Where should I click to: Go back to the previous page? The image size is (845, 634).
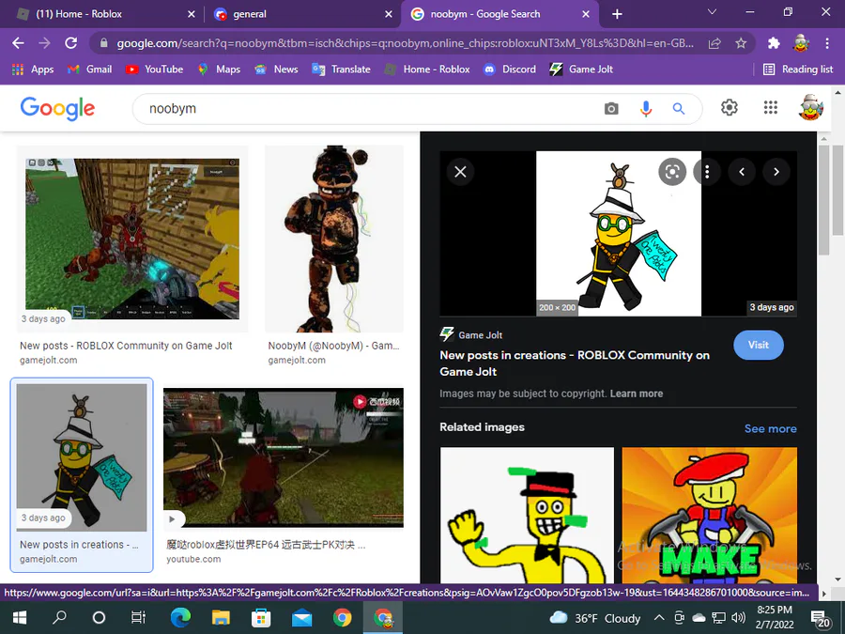(19, 43)
